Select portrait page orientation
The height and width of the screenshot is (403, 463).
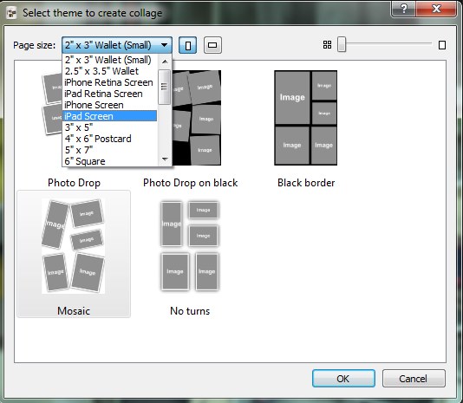click(x=187, y=45)
